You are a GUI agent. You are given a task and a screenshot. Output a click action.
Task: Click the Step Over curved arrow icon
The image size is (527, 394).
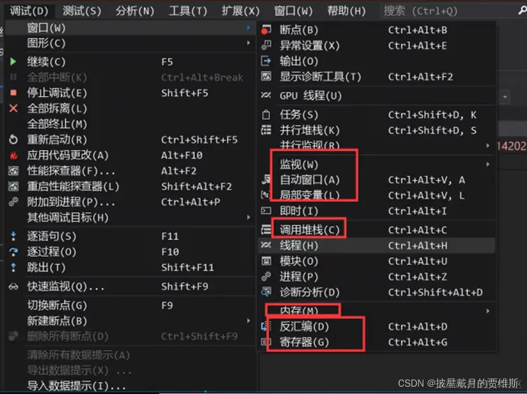click(14, 252)
